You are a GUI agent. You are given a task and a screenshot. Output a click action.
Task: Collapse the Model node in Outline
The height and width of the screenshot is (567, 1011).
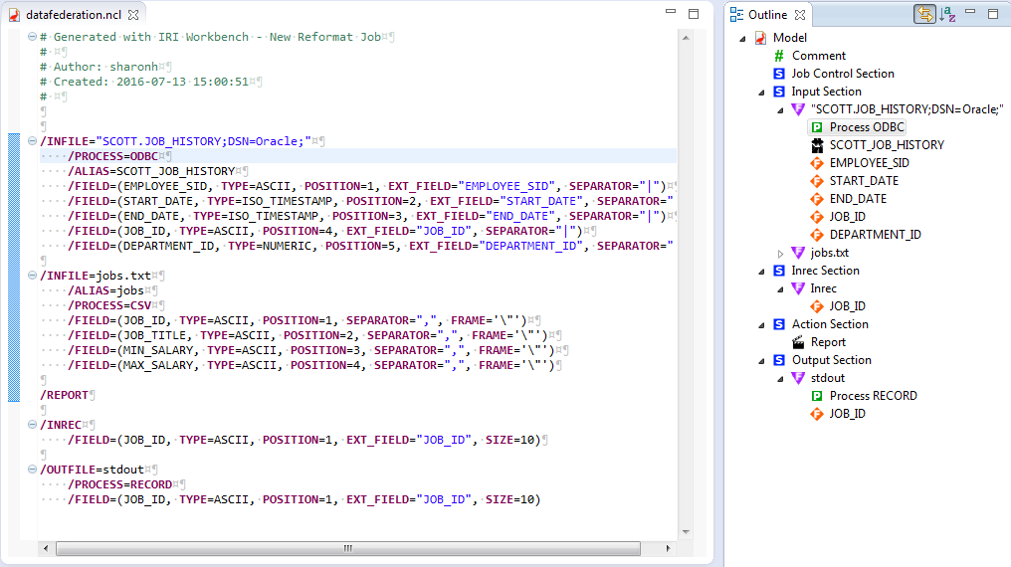coord(742,39)
